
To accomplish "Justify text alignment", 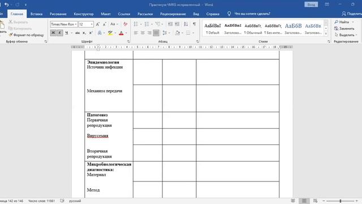I will pos(156,33).
